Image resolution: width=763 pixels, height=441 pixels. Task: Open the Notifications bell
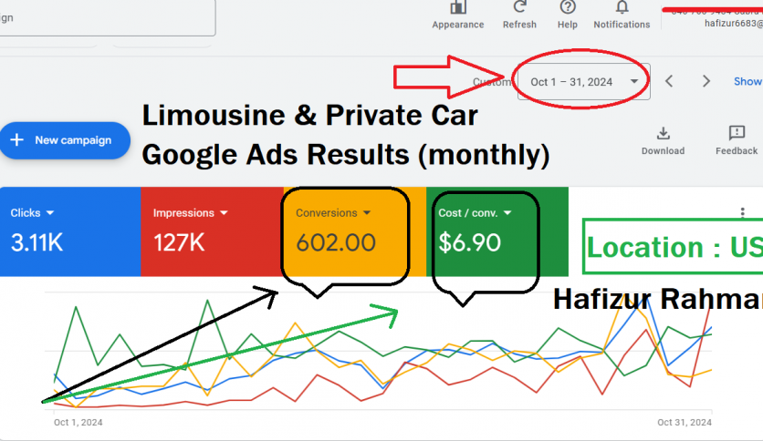[622, 6]
